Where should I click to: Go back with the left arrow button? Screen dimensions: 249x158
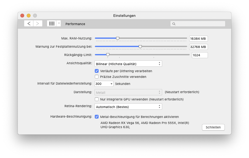click(x=29, y=24)
